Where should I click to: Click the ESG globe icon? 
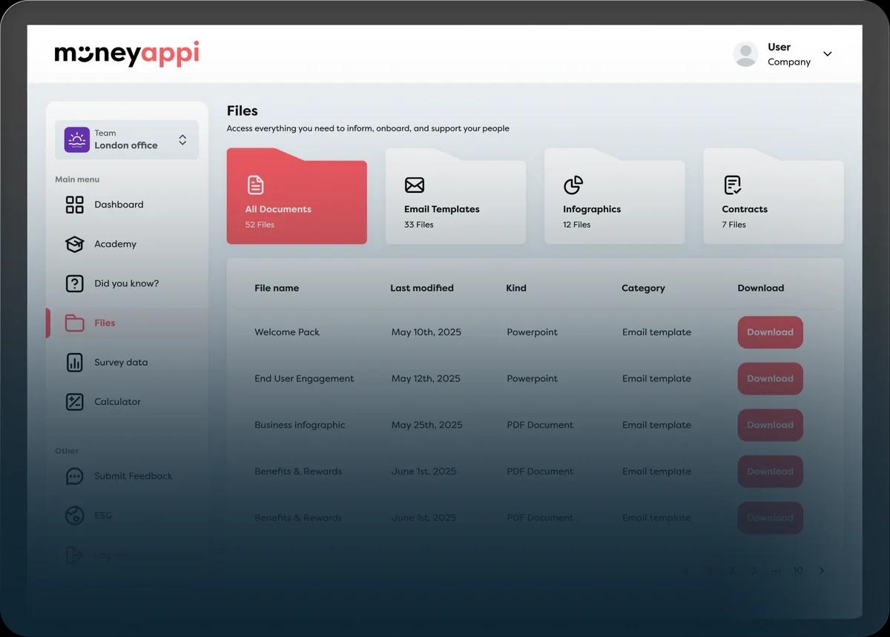pyautogui.click(x=75, y=515)
